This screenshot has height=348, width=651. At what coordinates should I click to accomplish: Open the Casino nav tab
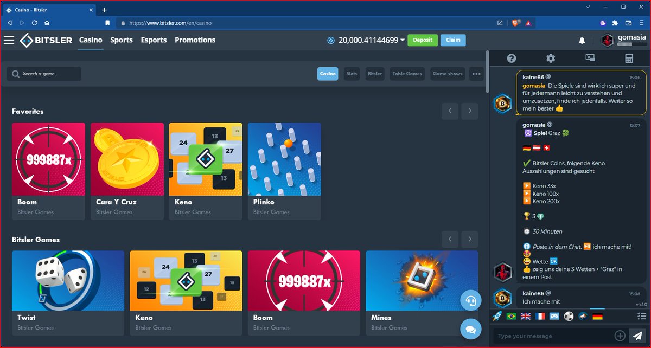pos(91,40)
